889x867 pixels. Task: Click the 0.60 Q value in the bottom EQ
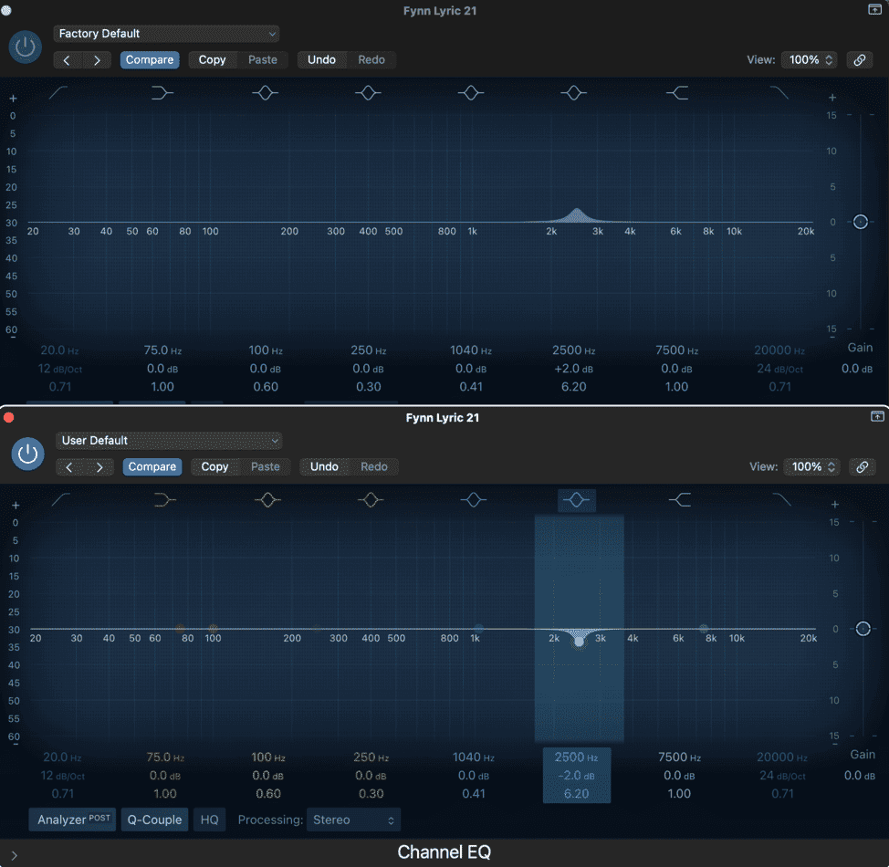(268, 794)
